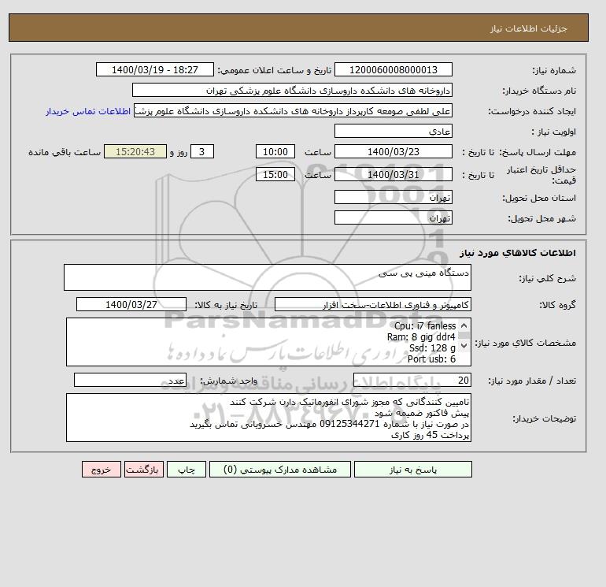
Task: Click general description box دستگاه مینی پی سی
Action: pyautogui.click(x=268, y=277)
